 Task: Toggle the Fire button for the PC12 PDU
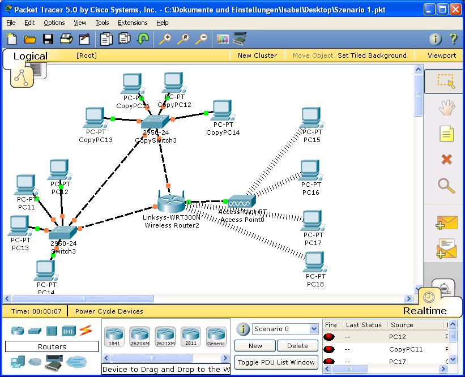tap(329, 337)
